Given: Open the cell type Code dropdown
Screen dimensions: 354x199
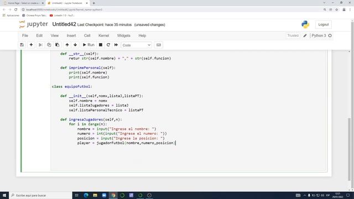Looking at the screenshot, I should pyautogui.click(x=137, y=45).
